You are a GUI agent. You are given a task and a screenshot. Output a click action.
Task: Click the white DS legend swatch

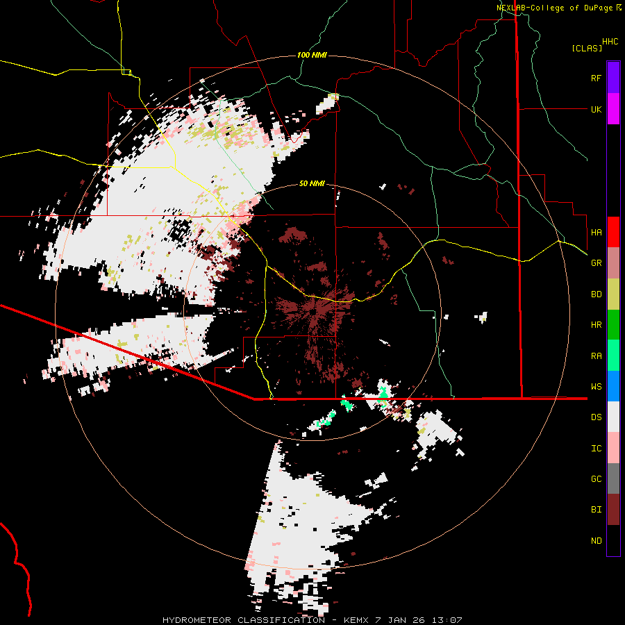pos(613,417)
